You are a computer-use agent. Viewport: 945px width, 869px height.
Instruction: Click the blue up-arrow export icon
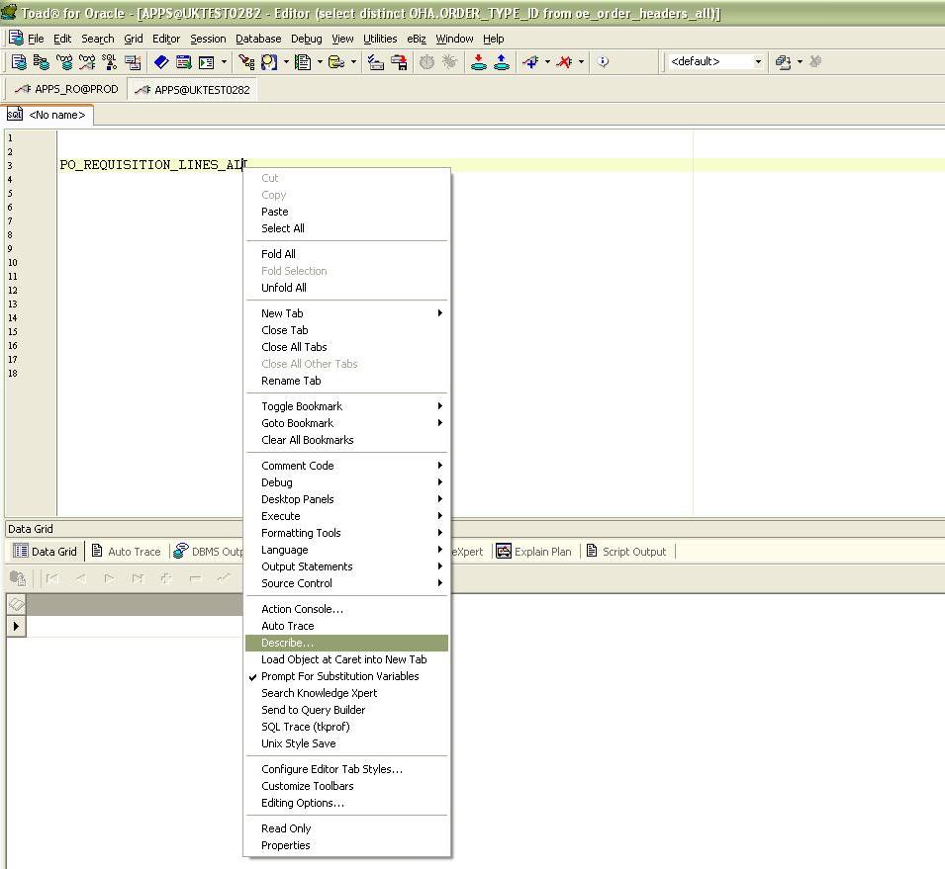point(502,61)
